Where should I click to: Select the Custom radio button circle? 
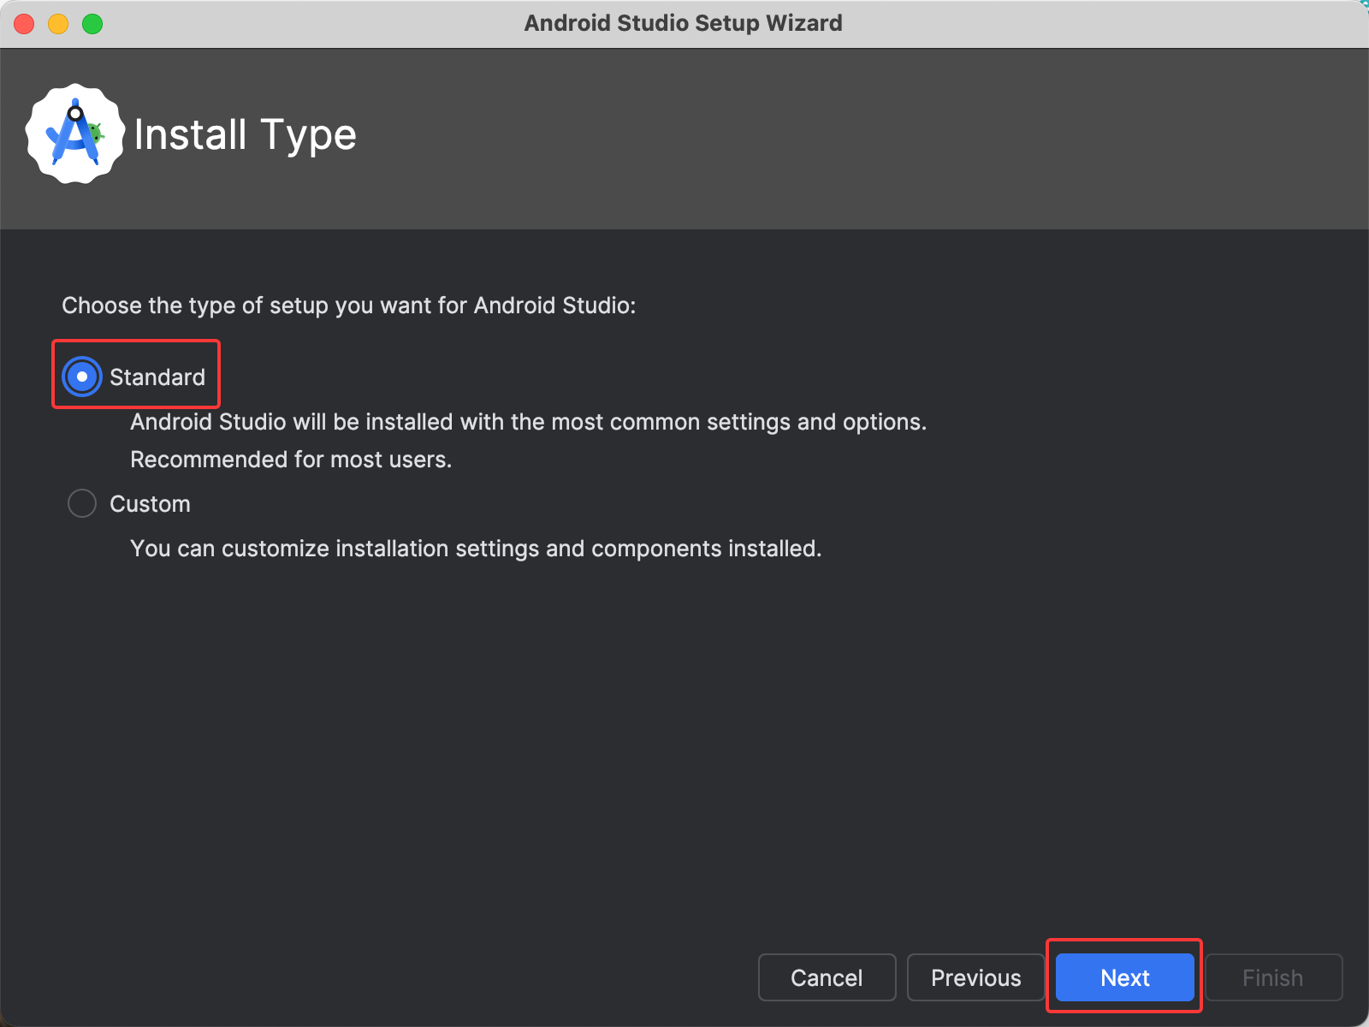82,503
